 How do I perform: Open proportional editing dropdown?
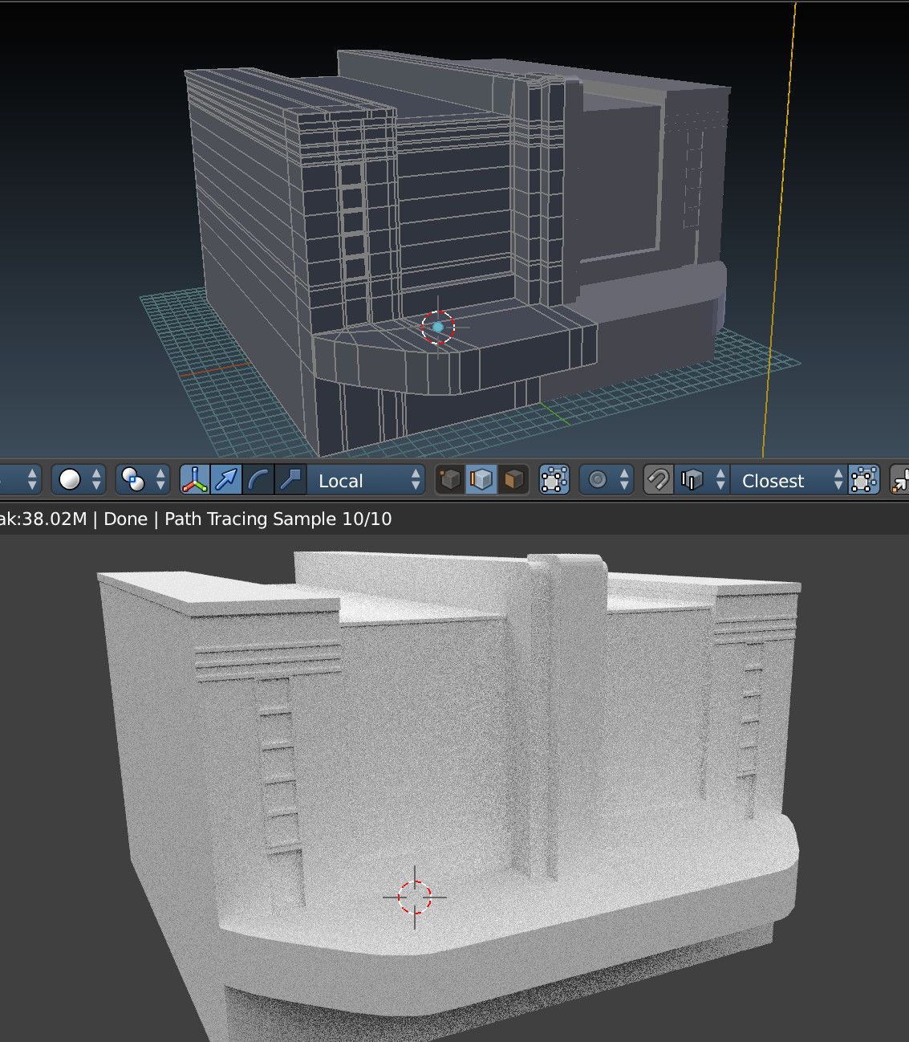pyautogui.click(x=607, y=480)
